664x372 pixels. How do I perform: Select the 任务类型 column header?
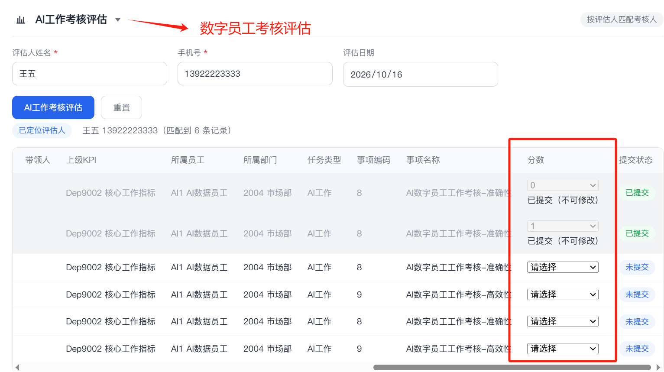click(324, 160)
